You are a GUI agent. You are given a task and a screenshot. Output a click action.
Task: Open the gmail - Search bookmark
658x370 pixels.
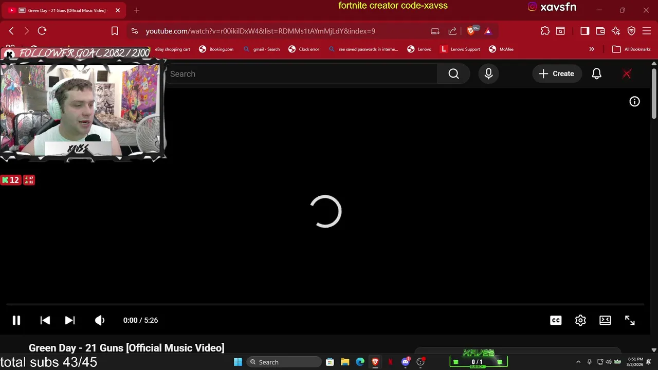(x=261, y=49)
